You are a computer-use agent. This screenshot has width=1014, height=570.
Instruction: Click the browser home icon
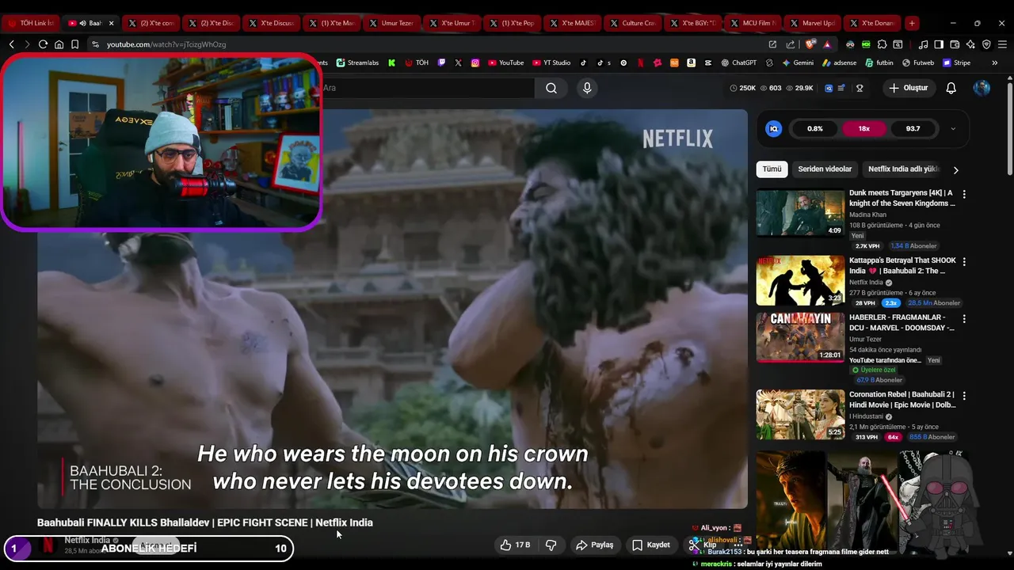(59, 44)
